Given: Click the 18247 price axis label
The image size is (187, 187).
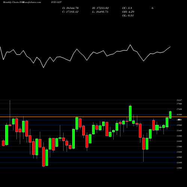Looking at the screenshot, I should click(179, 100).
